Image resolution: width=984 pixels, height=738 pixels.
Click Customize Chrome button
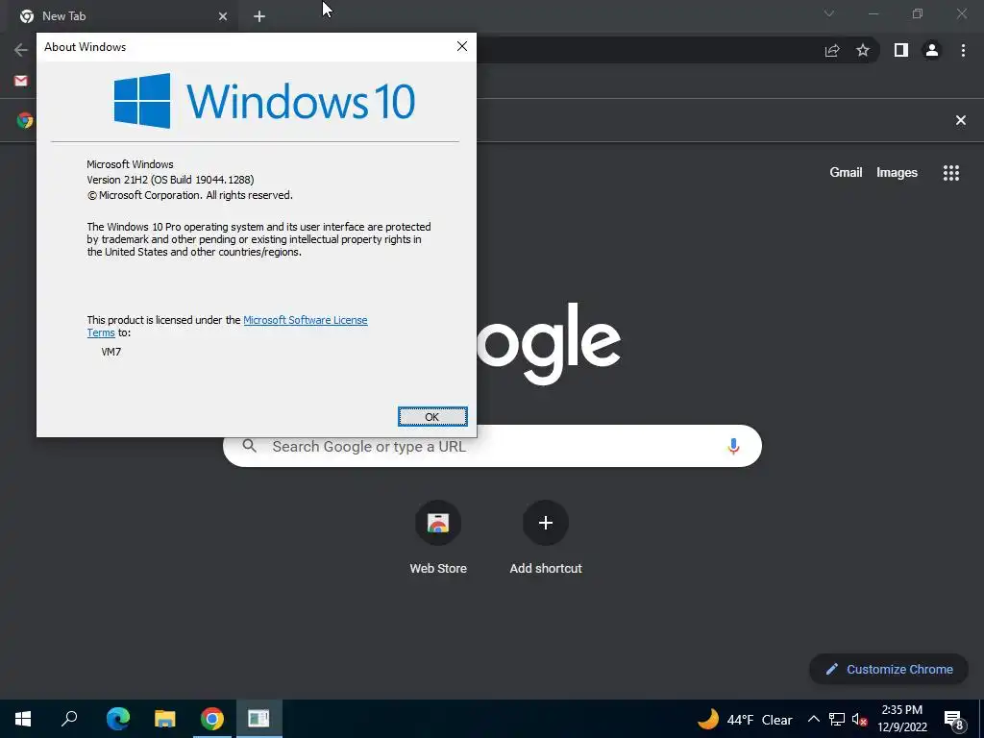(x=889, y=669)
